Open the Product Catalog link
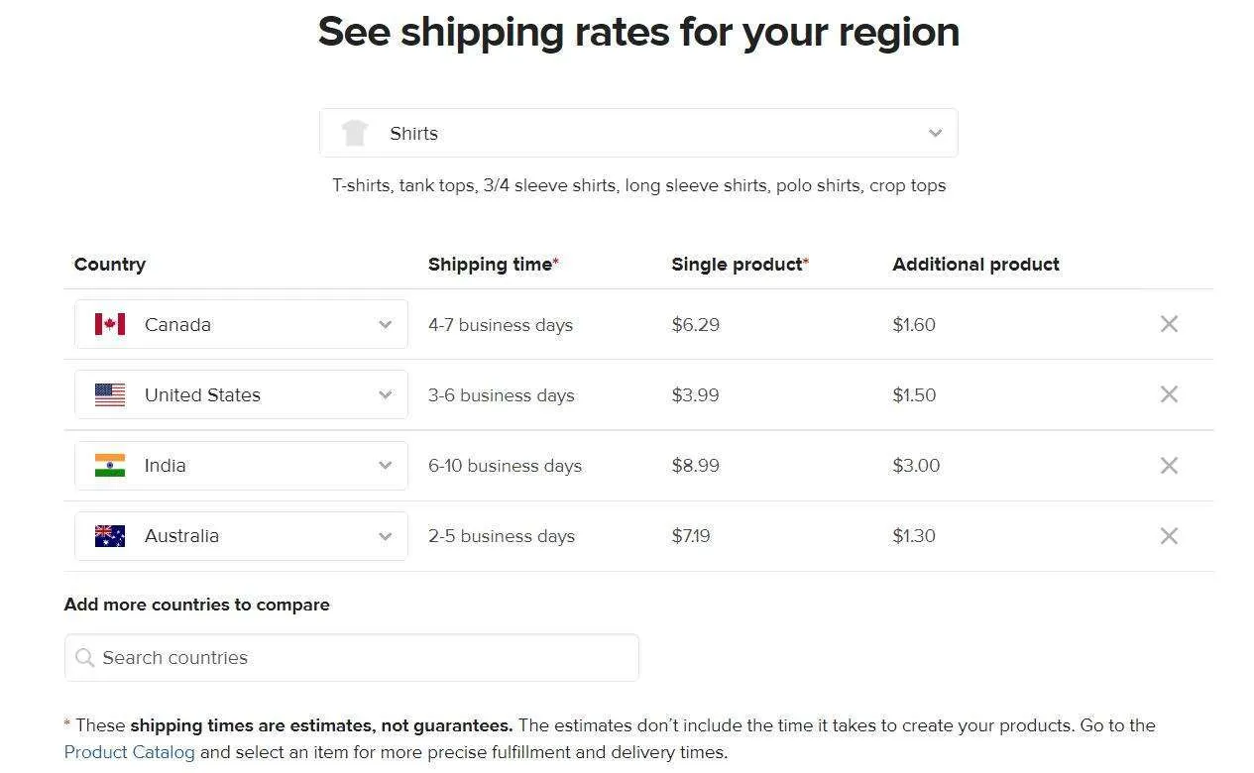The width and height of the screenshot is (1254, 773). tap(130, 752)
